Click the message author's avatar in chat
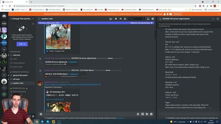The image size is (221, 124). 40,83
